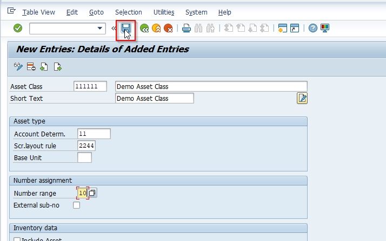Click the Scr.layout rule field with 2244
This screenshot has width=386, height=241.
pos(86,146)
